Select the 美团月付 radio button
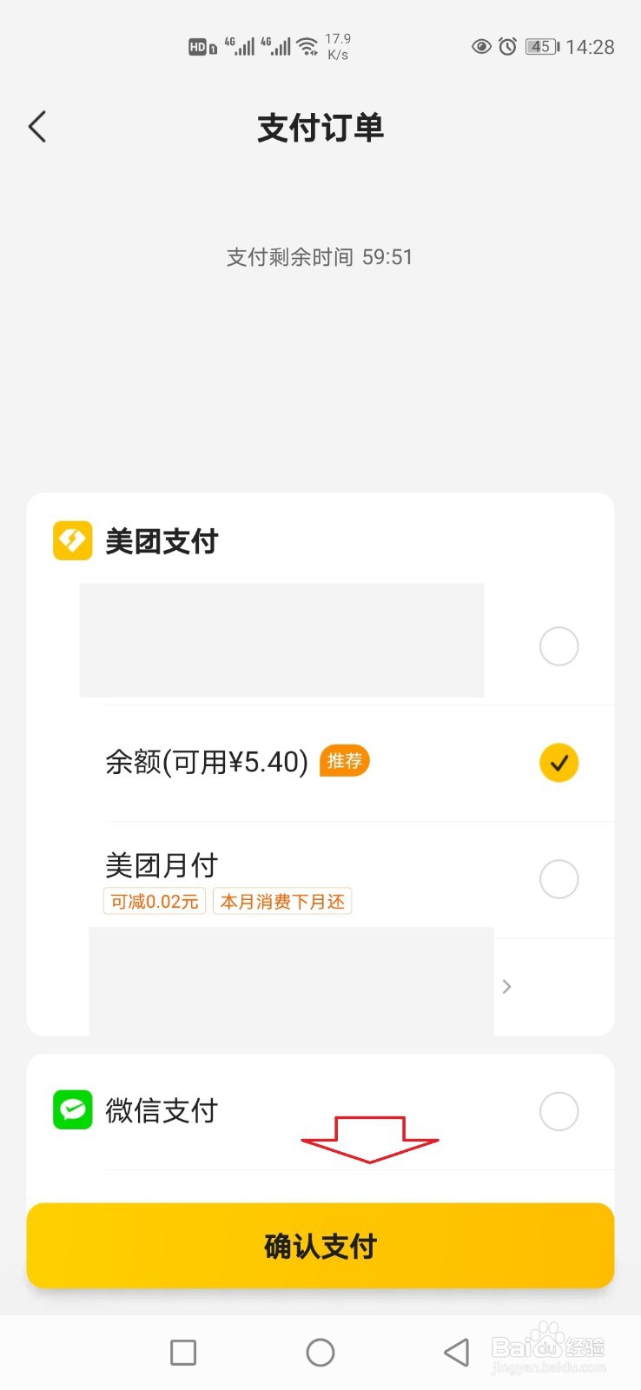Viewport: 641px width, 1390px height. point(559,879)
